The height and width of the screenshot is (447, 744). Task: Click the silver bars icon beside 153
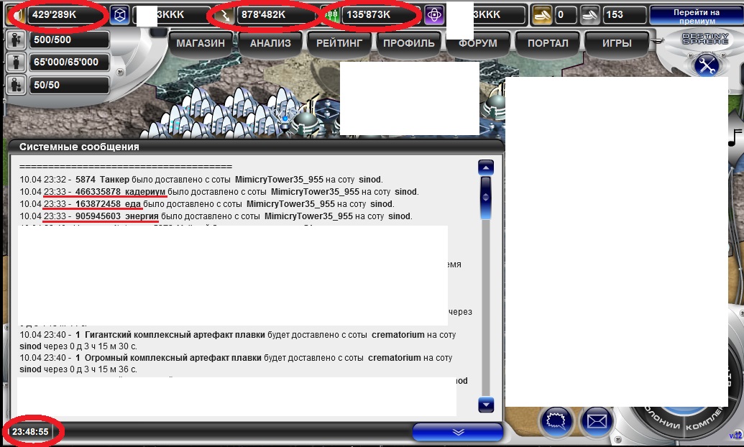click(591, 14)
